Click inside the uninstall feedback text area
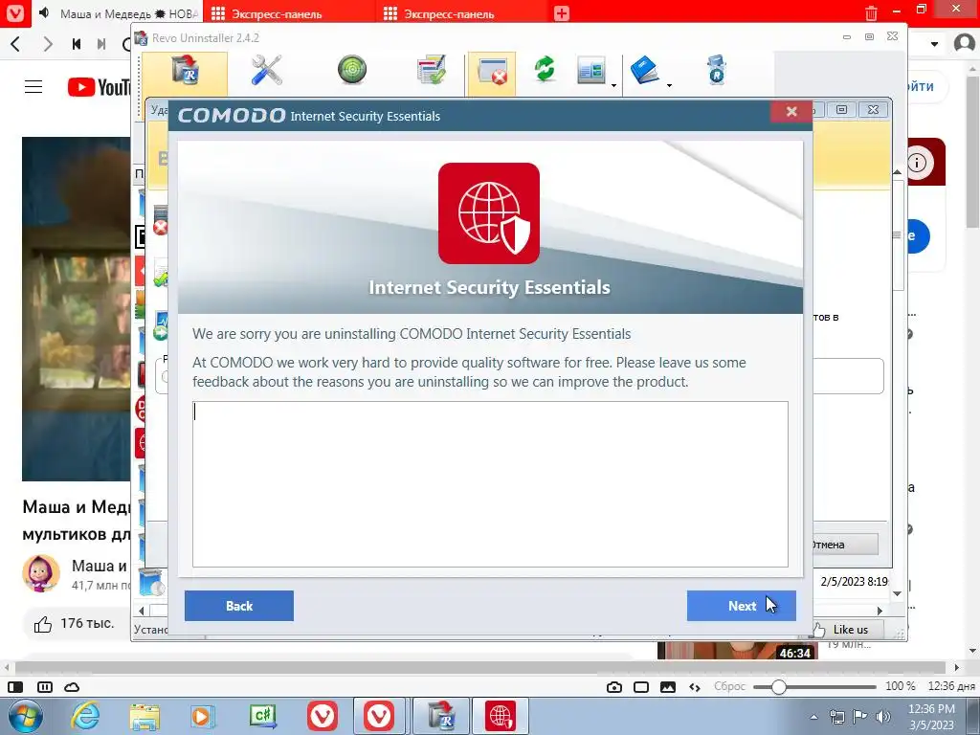The image size is (980, 735). point(490,483)
